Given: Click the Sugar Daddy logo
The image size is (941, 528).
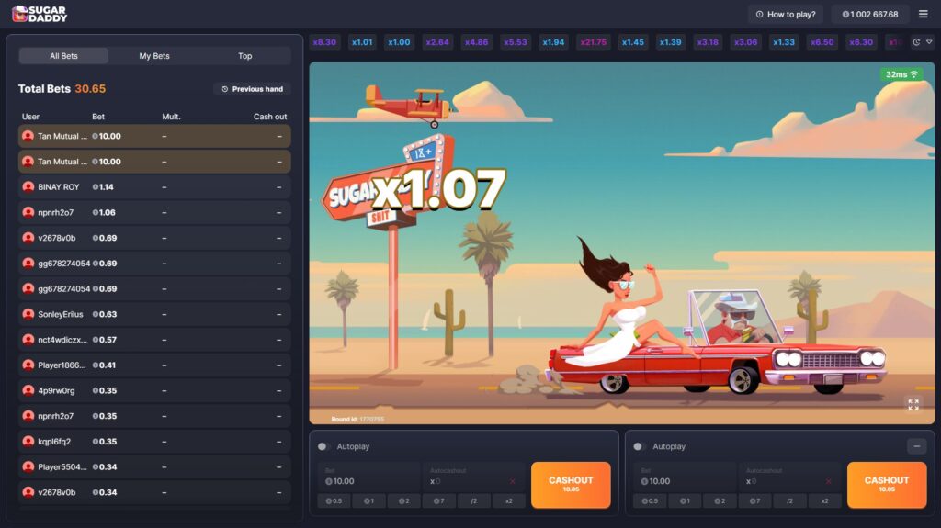Looking at the screenshot, I should 40,14.
